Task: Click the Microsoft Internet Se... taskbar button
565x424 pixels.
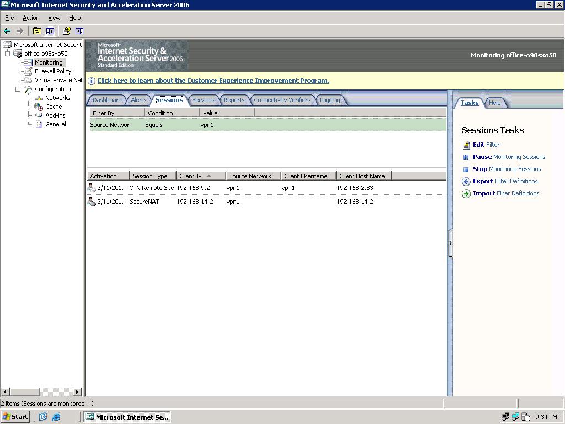Action: tap(127, 417)
